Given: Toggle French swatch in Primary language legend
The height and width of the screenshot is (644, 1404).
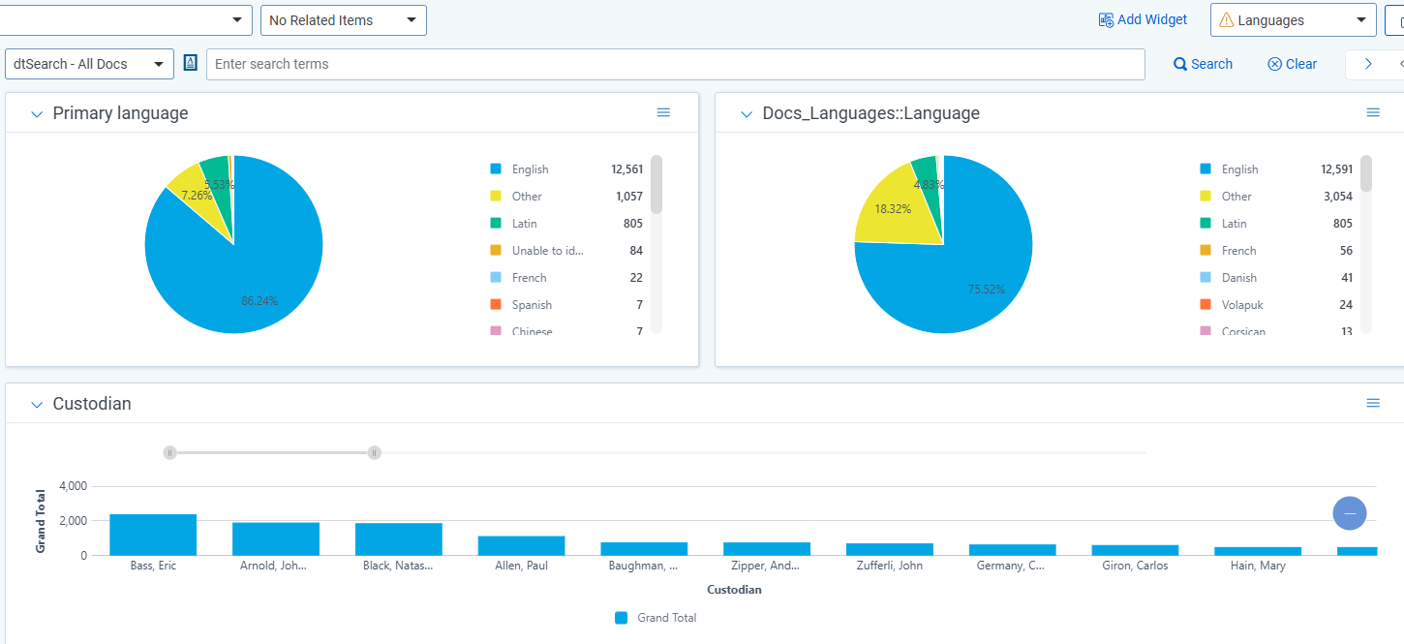Looking at the screenshot, I should click(x=496, y=277).
